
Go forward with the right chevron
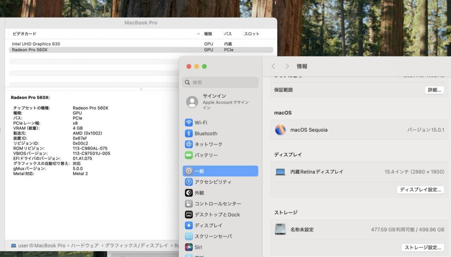pos(287,66)
